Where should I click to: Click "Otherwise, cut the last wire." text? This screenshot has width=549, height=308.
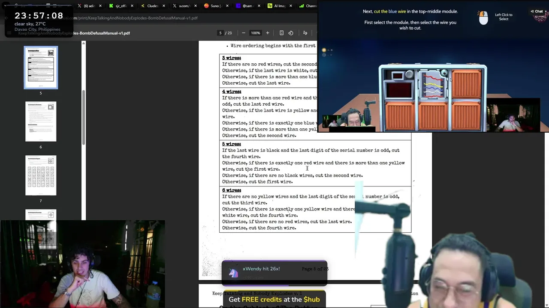256,83
